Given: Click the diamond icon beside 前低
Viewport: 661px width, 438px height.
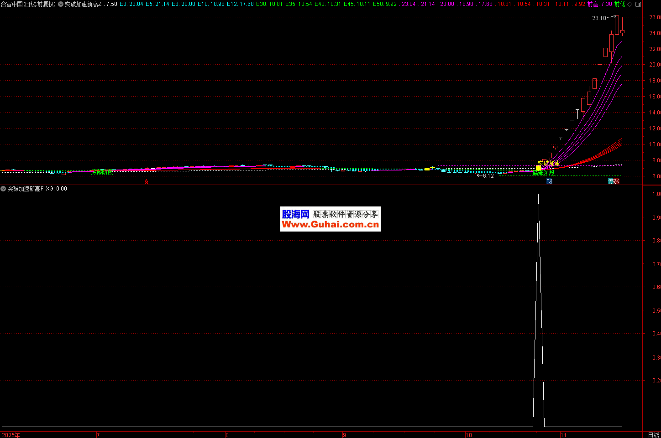Looking at the screenshot, I should point(630,4).
